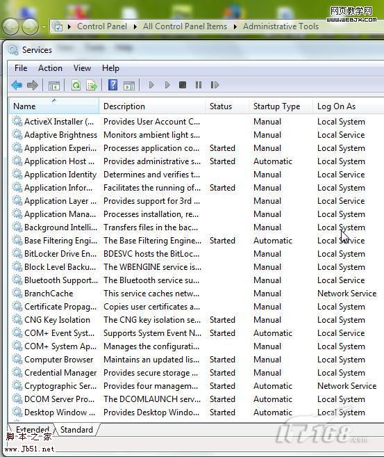Click the Show/Hide Console Tree icon
Screen dimensions: 384x457
pyautogui.click(x=54, y=86)
